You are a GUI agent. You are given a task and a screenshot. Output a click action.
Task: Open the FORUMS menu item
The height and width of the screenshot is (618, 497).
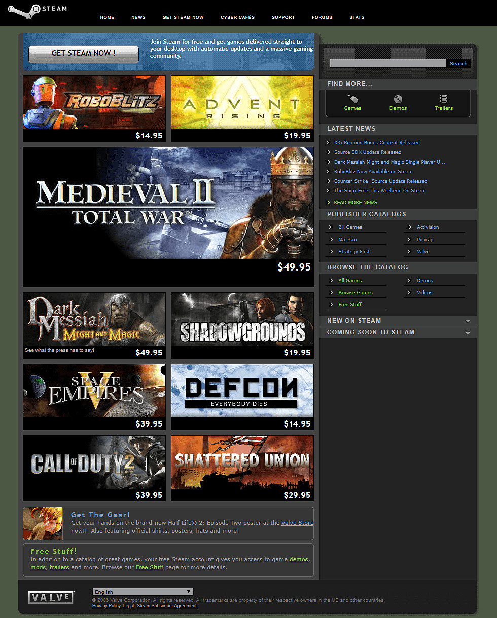tap(322, 17)
